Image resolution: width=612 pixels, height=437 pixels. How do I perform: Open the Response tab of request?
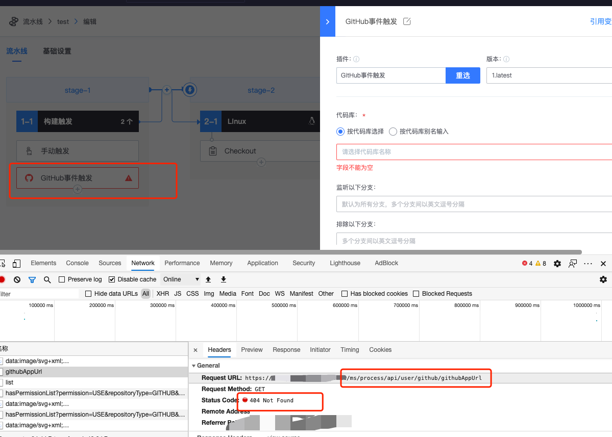(286, 350)
